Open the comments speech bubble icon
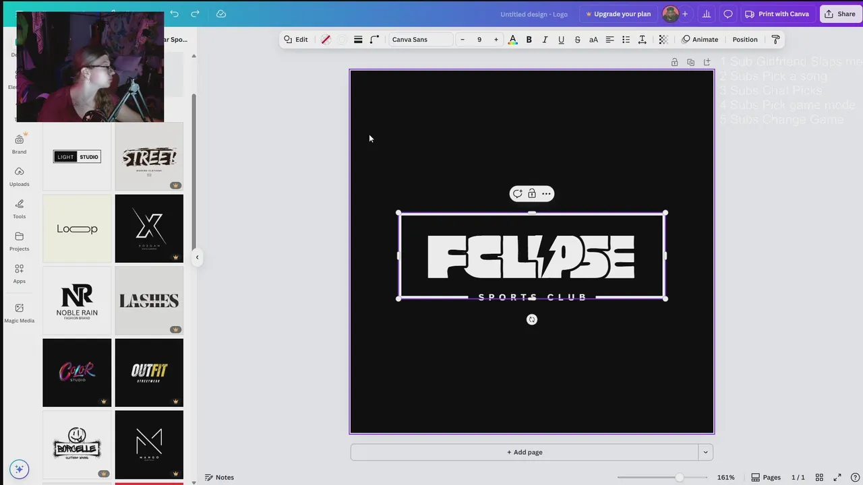 coord(728,13)
